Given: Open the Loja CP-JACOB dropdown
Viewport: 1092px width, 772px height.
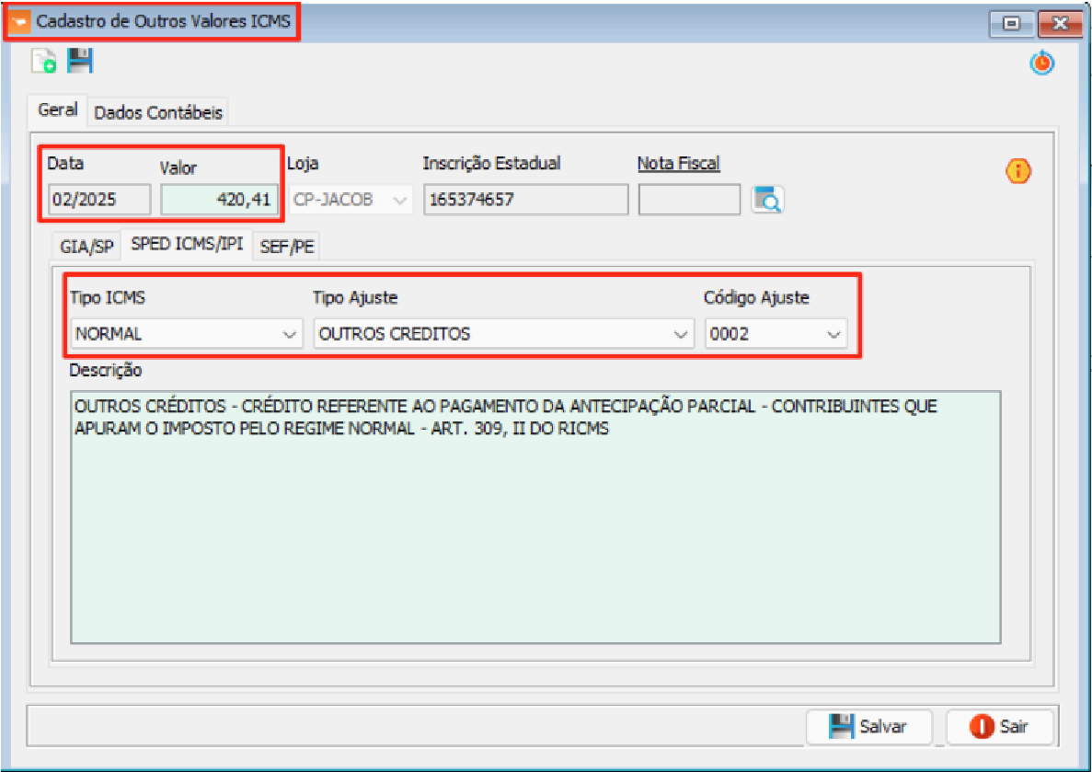Looking at the screenshot, I should [x=400, y=200].
